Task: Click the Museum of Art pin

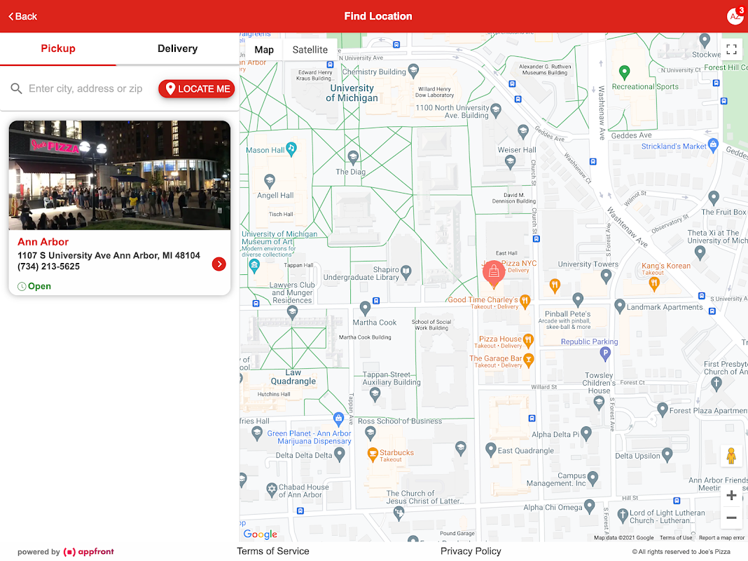Action: click(x=254, y=266)
